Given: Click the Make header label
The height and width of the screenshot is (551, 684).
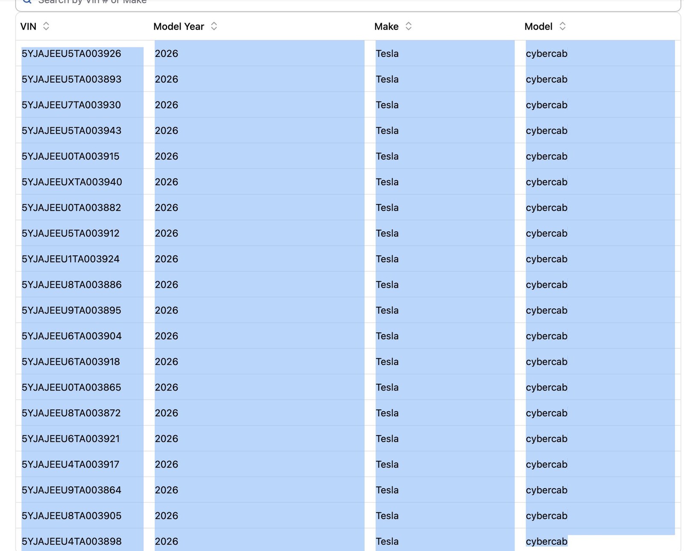Looking at the screenshot, I should (386, 27).
